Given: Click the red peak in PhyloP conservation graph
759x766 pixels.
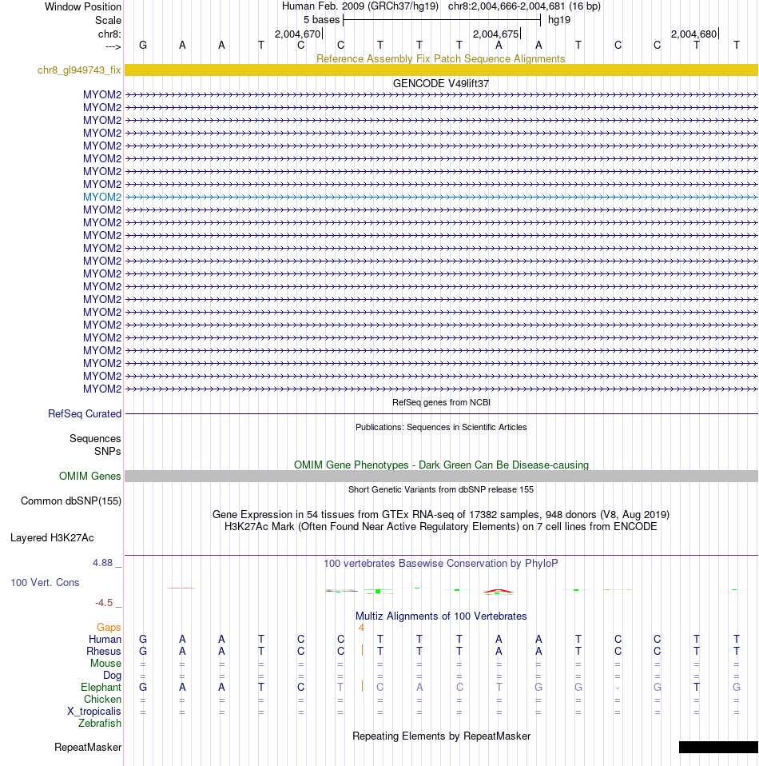Looking at the screenshot, I should (x=499, y=591).
